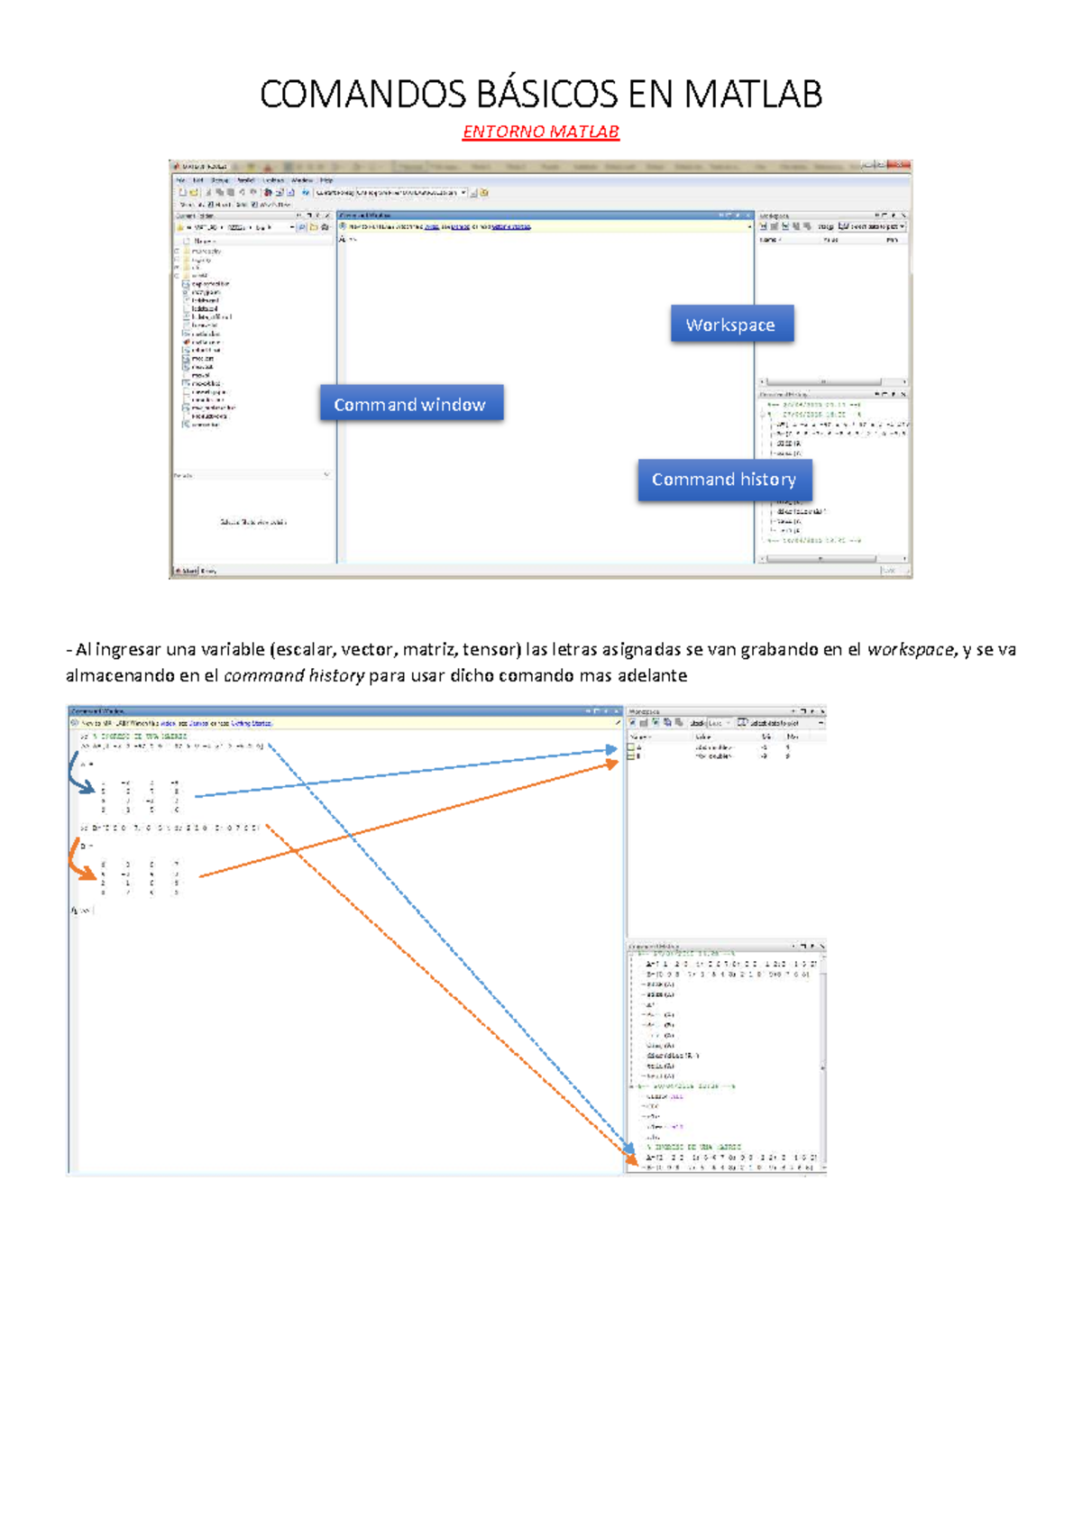Open the Select data to plot dropdown
Screen dimensions: 1082x1529
tap(821, 723)
